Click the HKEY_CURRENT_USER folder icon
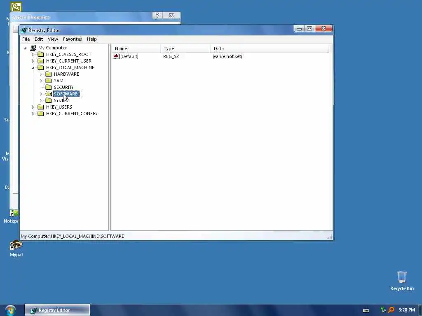 [41, 61]
